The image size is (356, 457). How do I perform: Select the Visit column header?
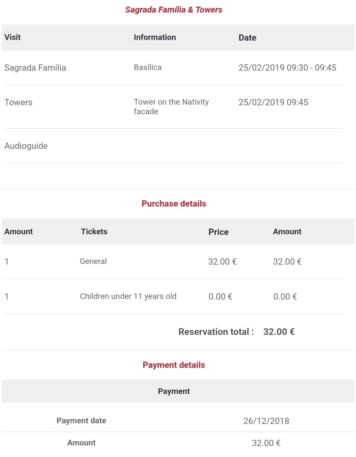(x=13, y=37)
